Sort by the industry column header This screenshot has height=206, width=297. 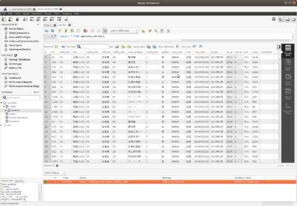(x=106, y=52)
